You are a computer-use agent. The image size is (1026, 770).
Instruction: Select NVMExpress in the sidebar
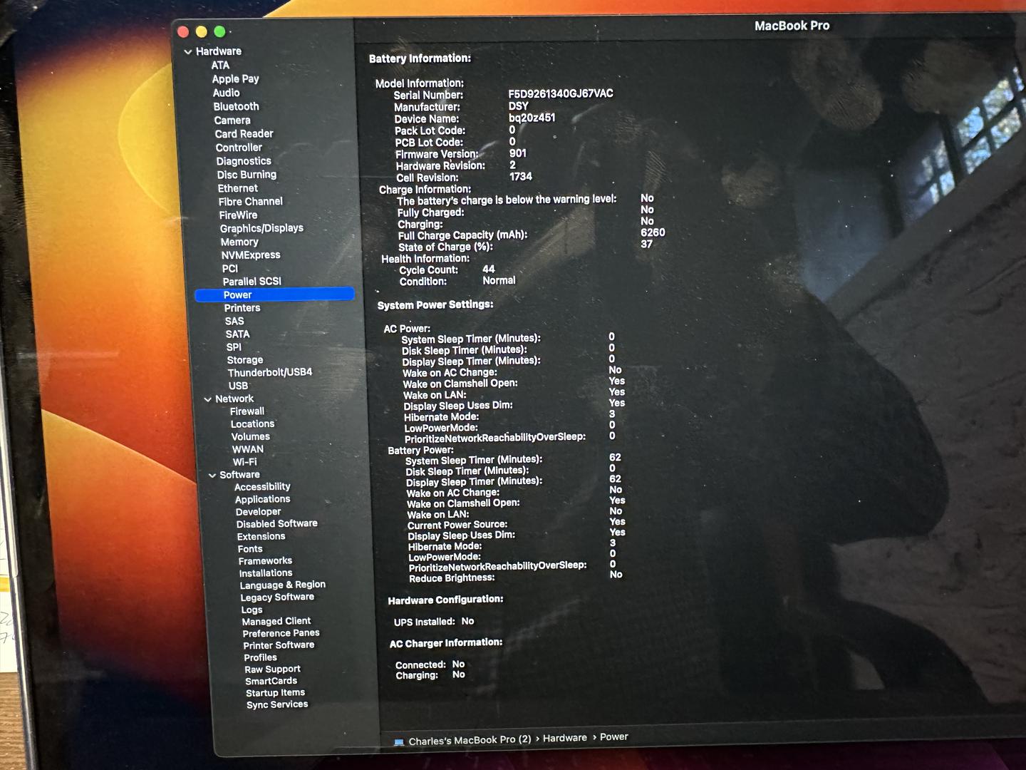pyautogui.click(x=251, y=255)
